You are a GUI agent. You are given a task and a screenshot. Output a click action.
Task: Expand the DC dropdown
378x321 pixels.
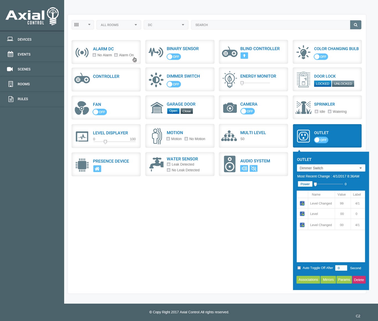point(165,25)
